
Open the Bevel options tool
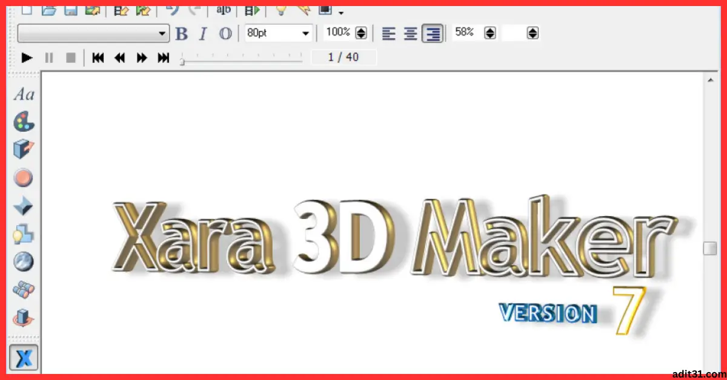pos(24,206)
